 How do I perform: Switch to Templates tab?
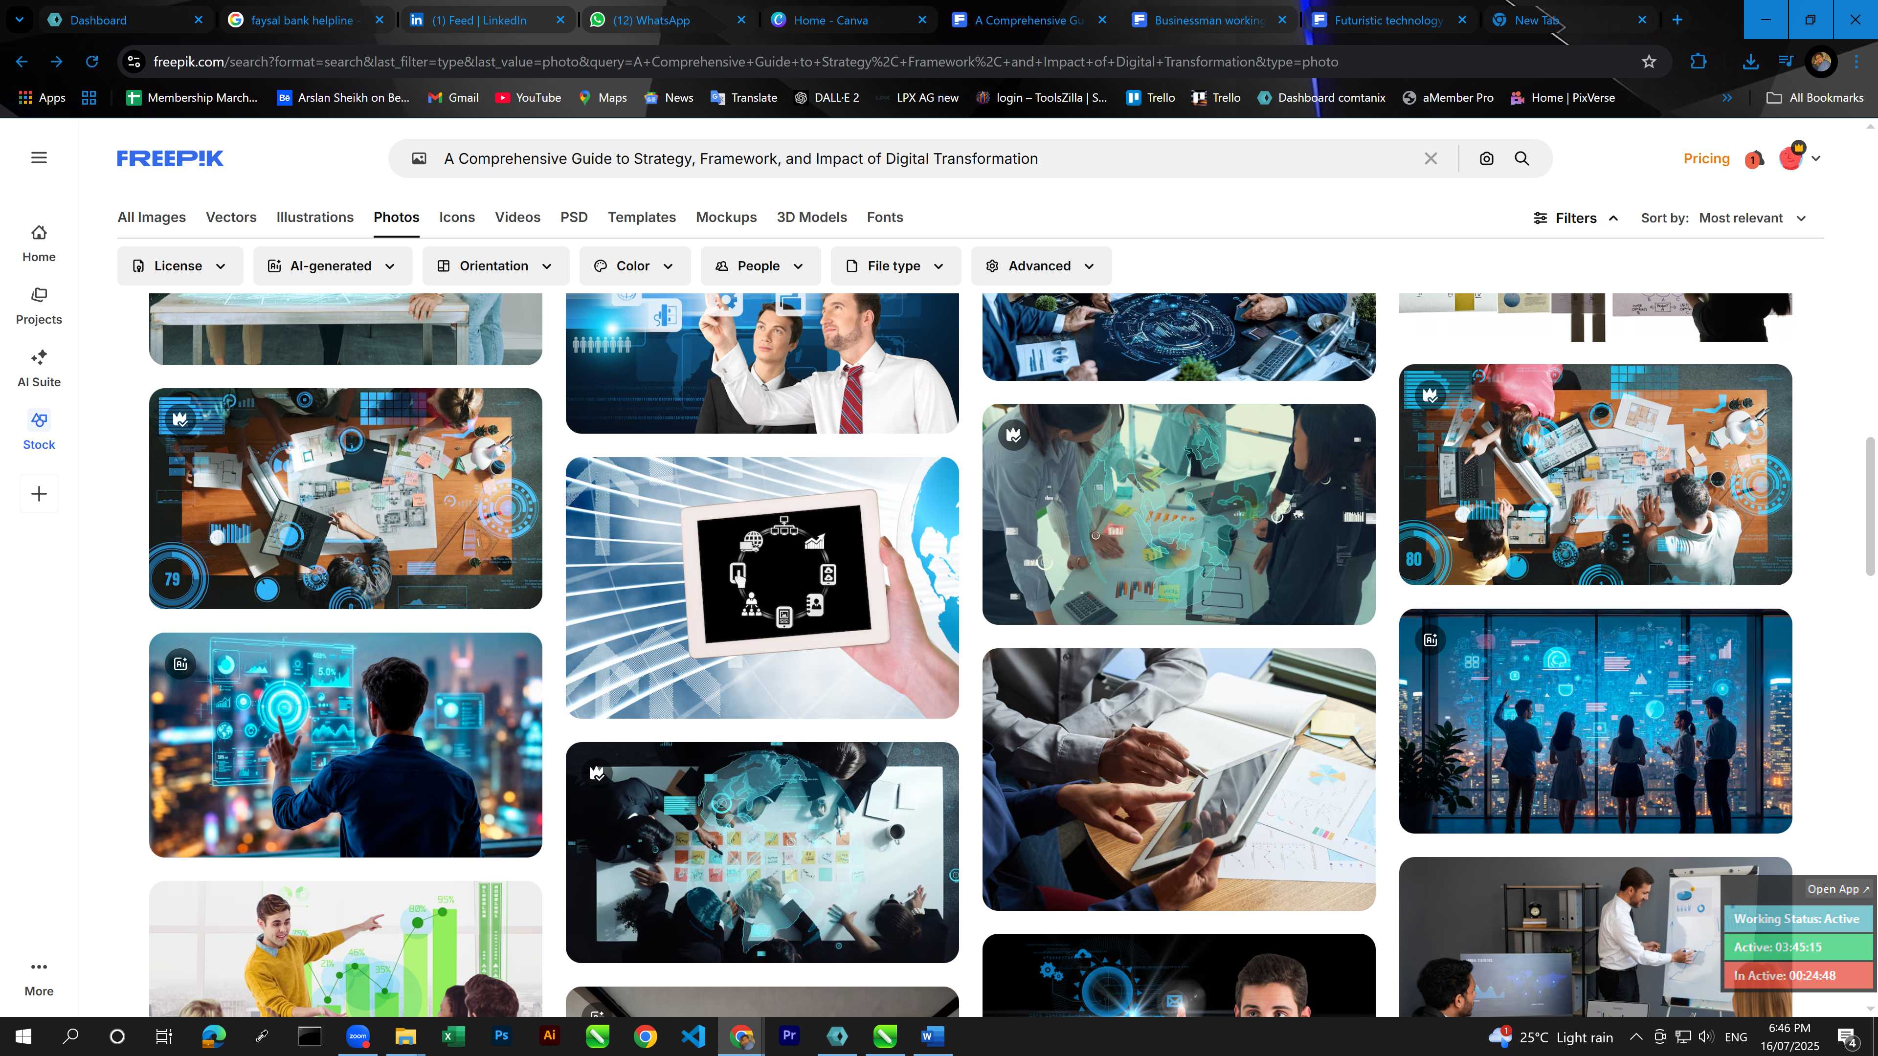coord(642,217)
